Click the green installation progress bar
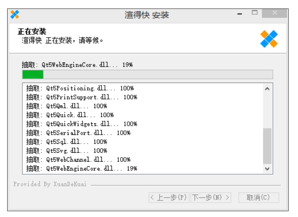298x217 pixels. coord(147,74)
